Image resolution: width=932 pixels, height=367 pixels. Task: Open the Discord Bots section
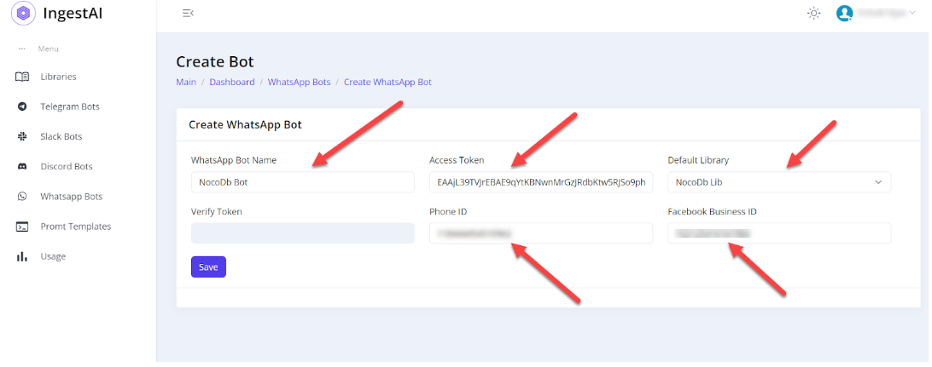(x=67, y=167)
